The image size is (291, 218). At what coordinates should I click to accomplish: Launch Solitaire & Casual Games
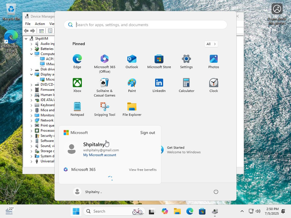click(x=105, y=87)
